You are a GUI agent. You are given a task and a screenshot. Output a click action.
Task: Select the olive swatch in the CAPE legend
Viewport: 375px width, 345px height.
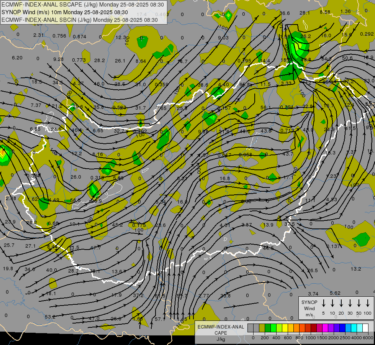[x=262, y=328]
